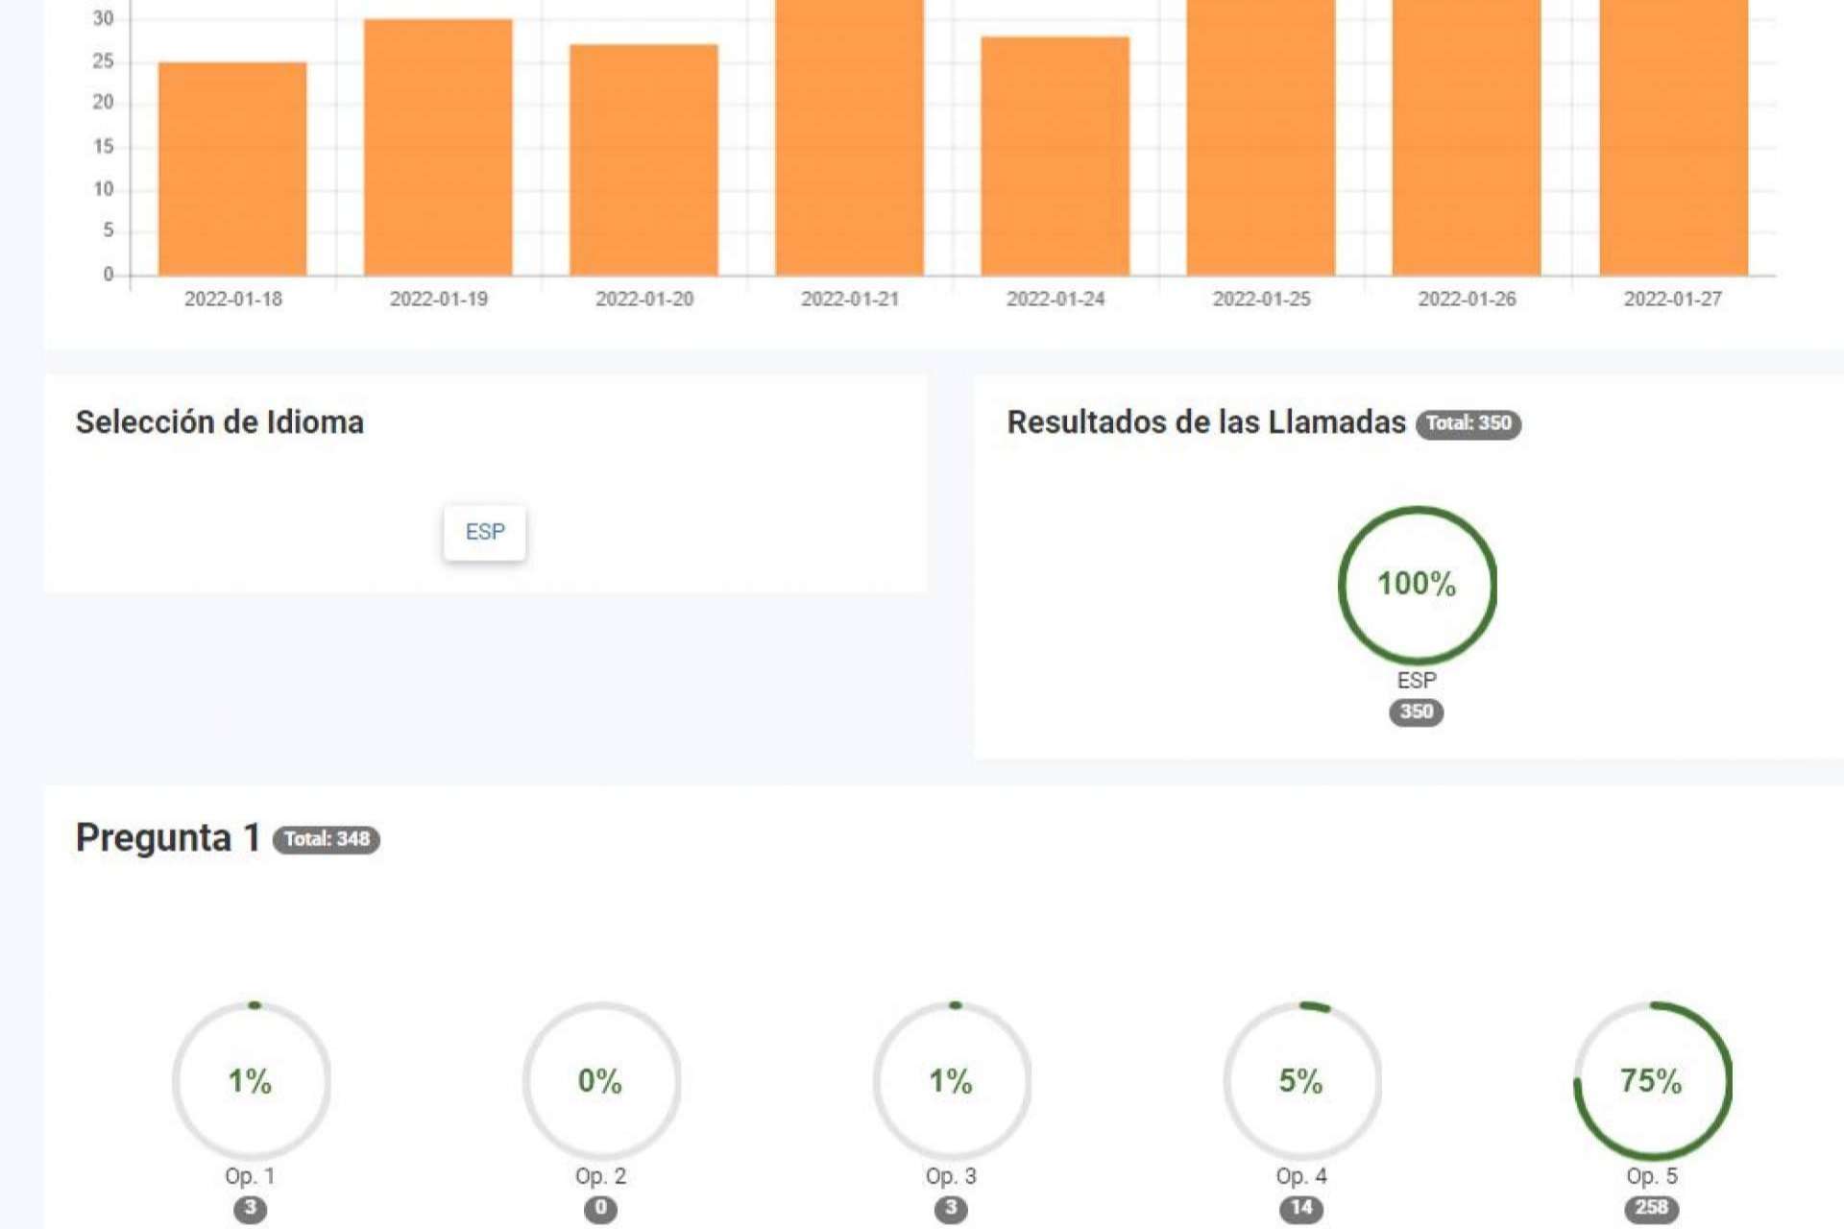Click the Op. 3 circle showing 1%
This screenshot has width=1844, height=1229.
(951, 1080)
